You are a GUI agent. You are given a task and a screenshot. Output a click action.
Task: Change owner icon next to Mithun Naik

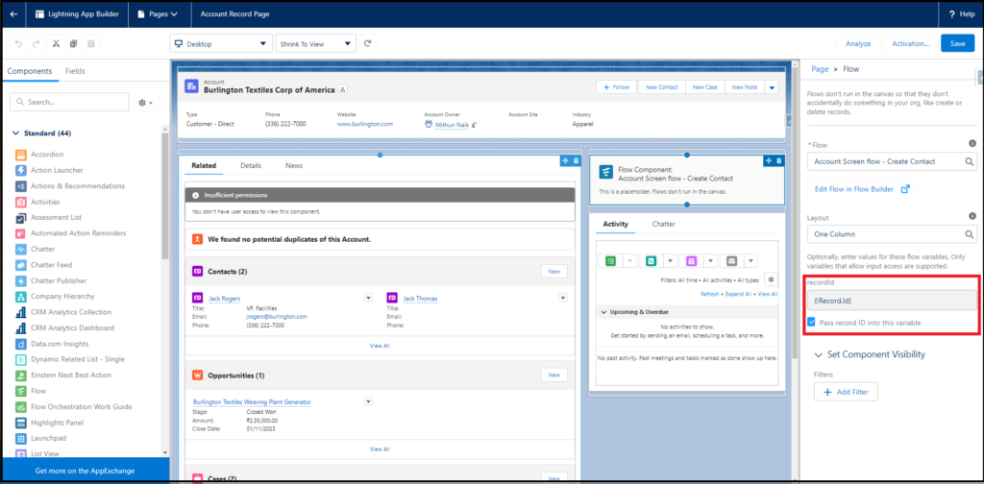[475, 125]
